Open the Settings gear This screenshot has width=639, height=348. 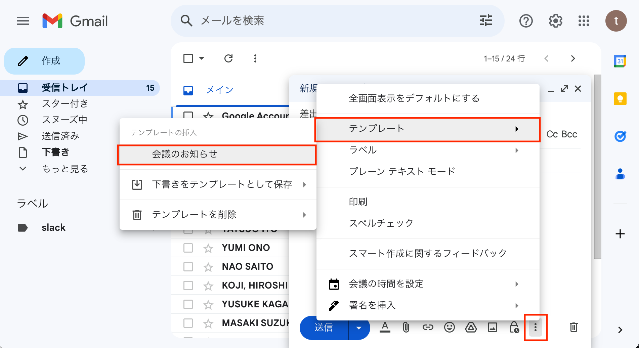tap(555, 21)
